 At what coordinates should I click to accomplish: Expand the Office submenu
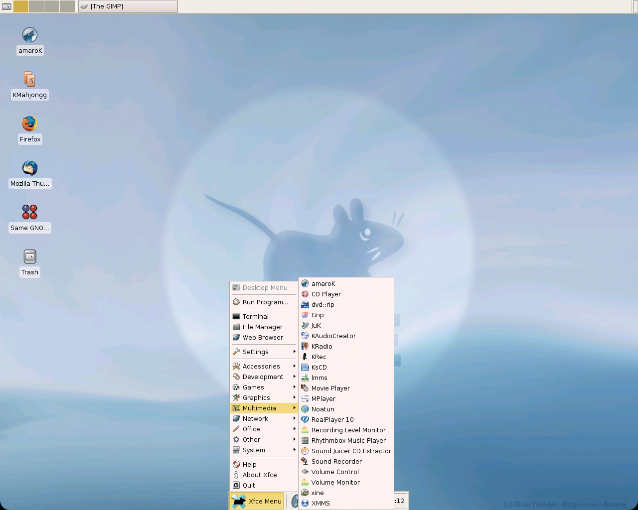(x=264, y=429)
